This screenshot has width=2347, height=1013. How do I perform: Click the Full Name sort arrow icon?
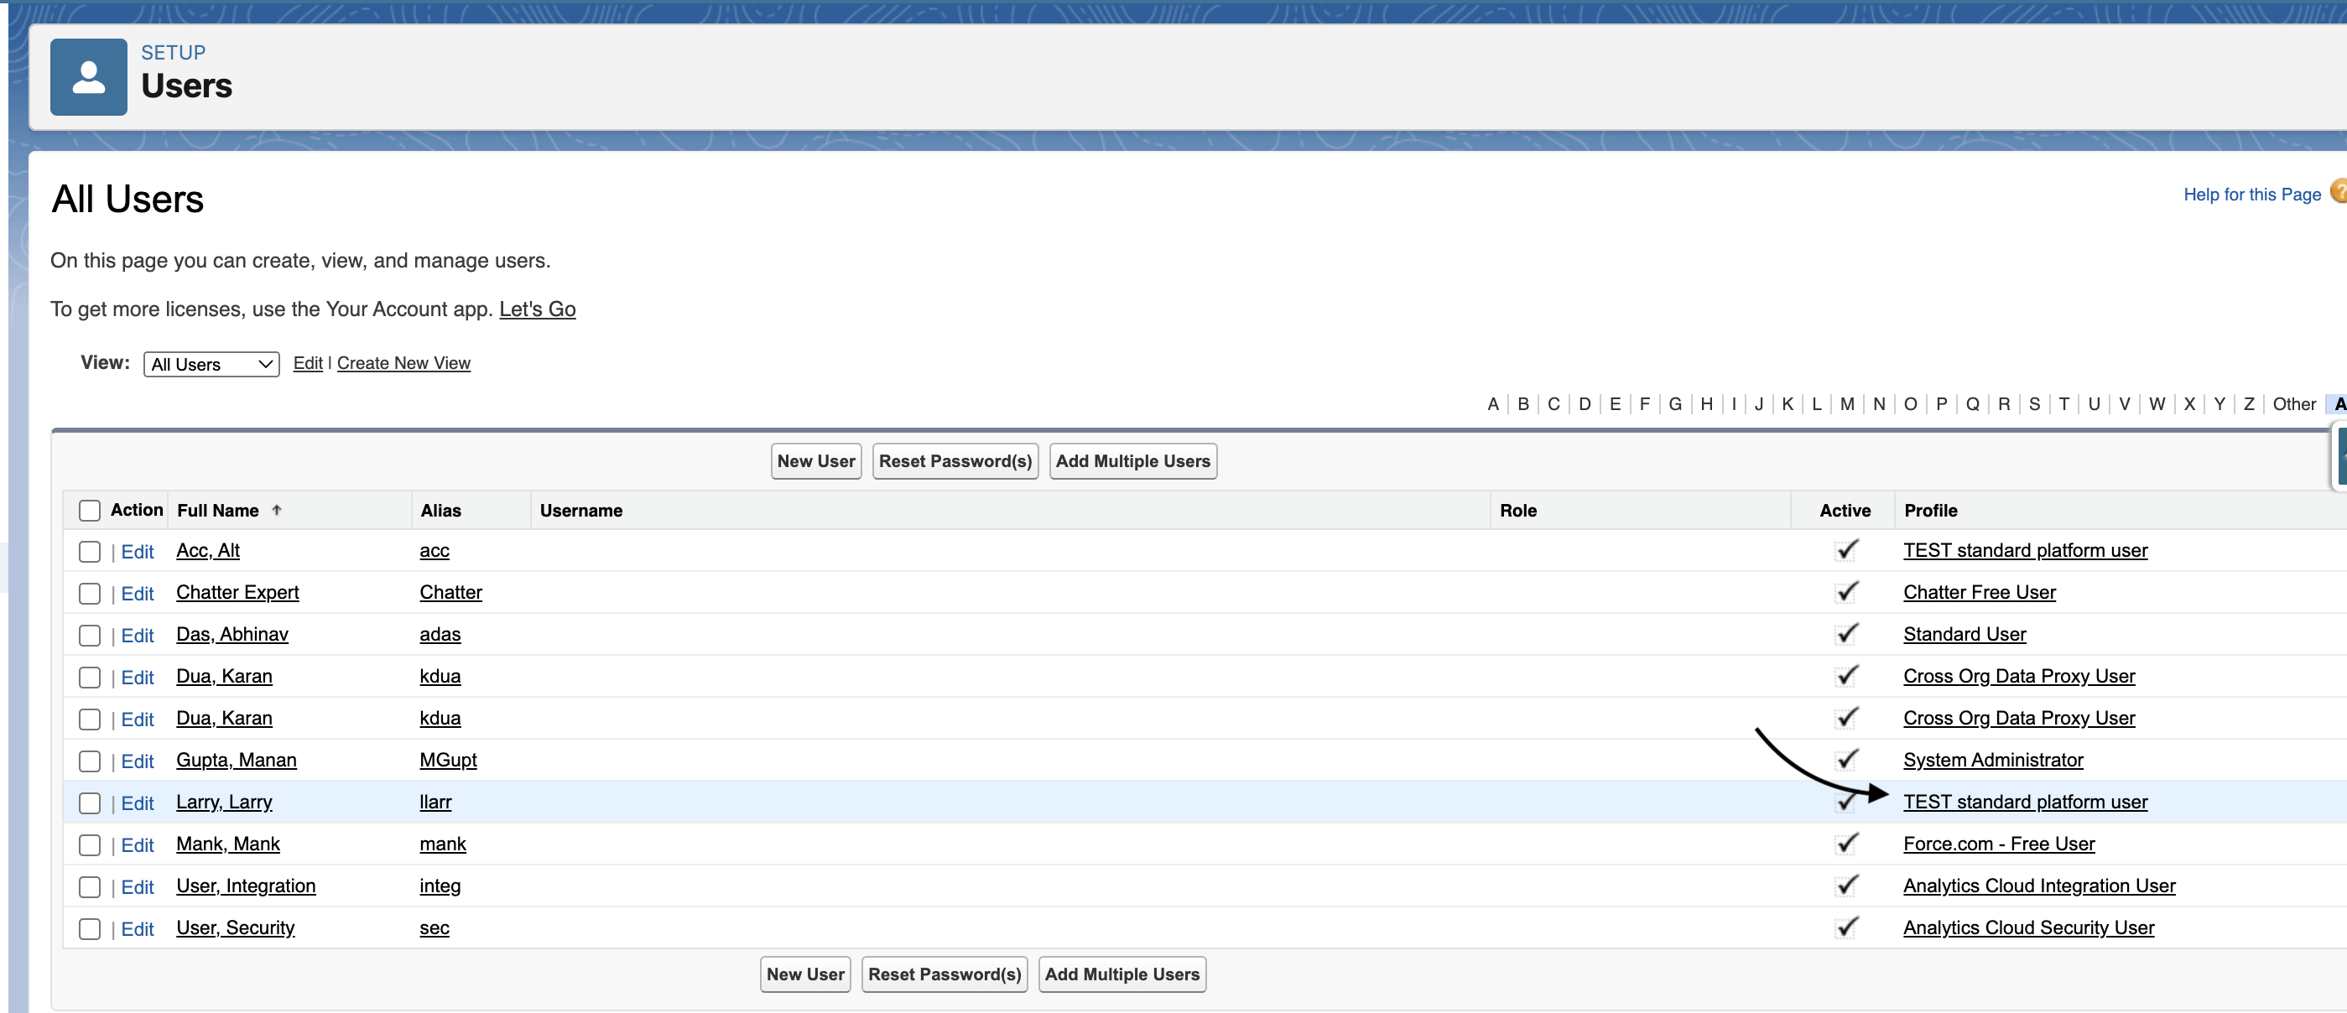click(x=277, y=510)
